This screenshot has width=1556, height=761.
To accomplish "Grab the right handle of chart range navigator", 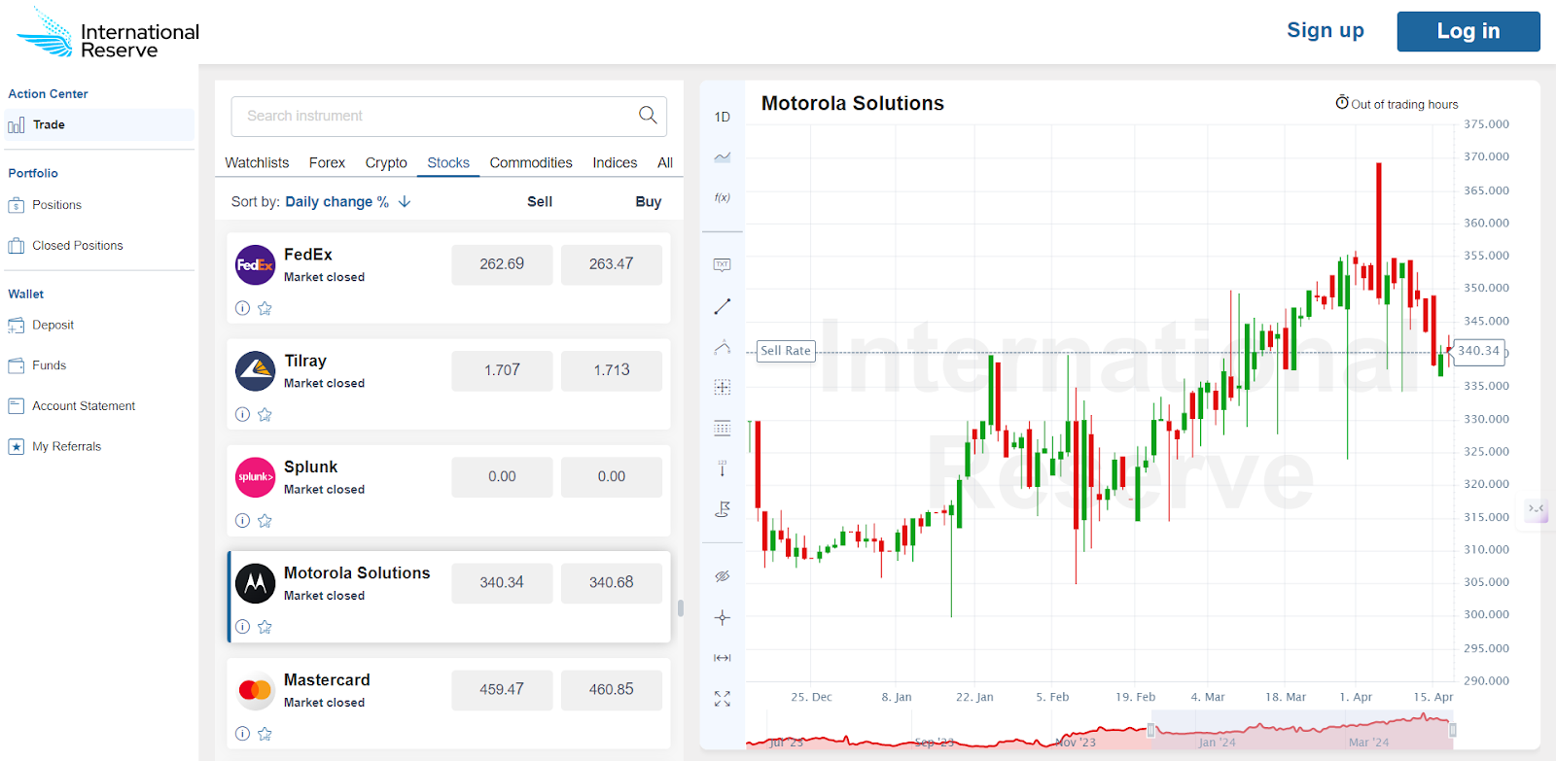I will tap(1453, 730).
